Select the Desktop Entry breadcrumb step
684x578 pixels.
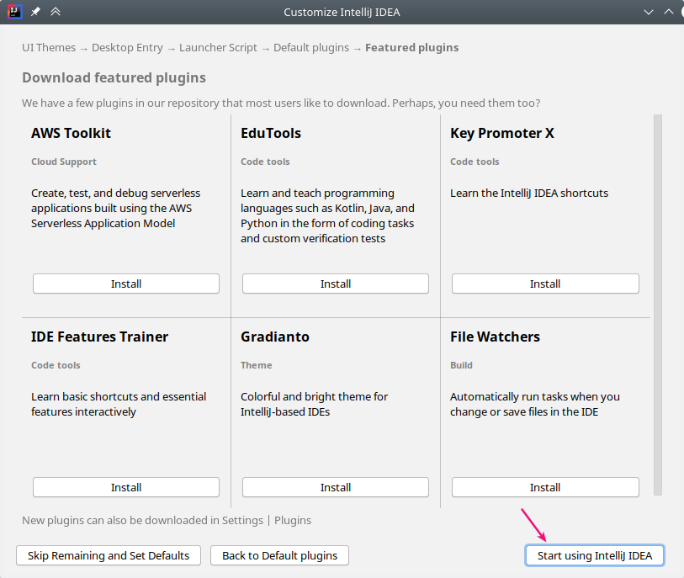[x=127, y=48]
